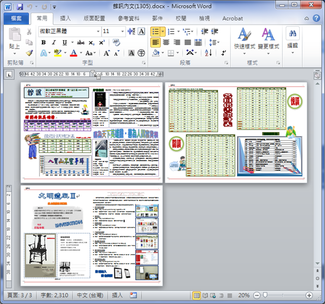Toggle center alignment
This screenshot has height=304, width=325.
[166, 43]
